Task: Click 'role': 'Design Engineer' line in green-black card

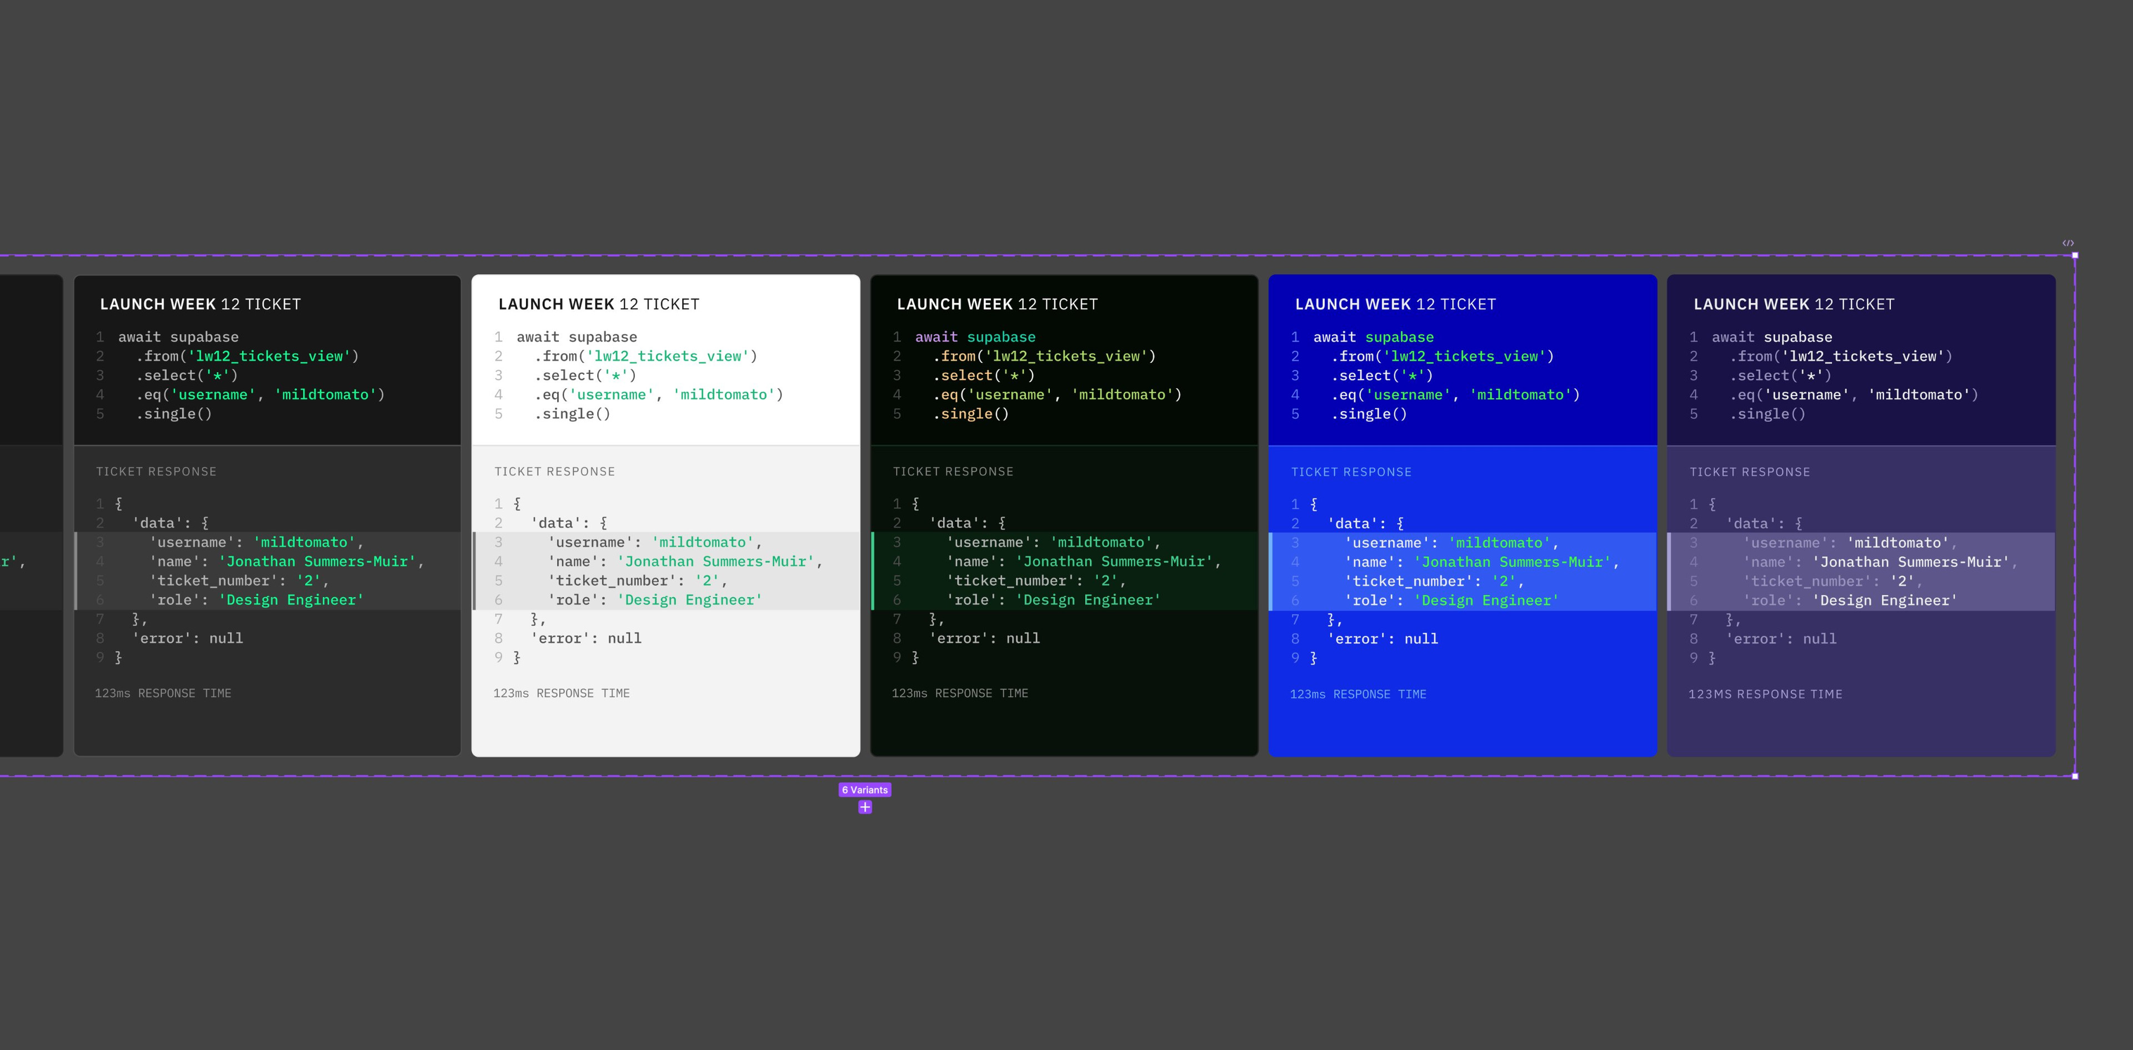Action: click(x=1053, y=599)
